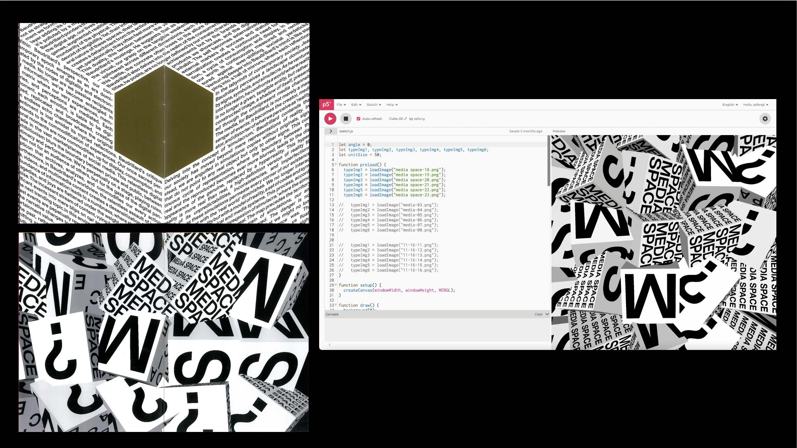Viewport: 797px width, 448px height.
Task: Click the console prompt arrow
Action: tap(329, 345)
